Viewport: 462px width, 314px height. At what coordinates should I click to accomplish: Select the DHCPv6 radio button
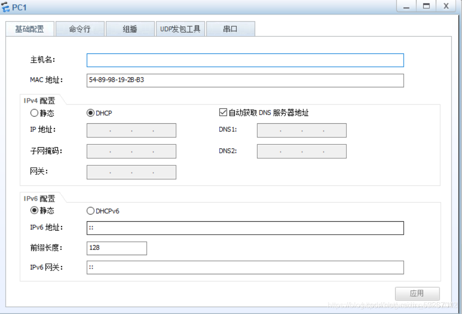point(90,211)
